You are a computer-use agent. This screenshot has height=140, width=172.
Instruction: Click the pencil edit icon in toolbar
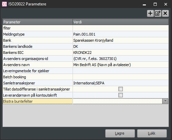[x=158, y=13]
